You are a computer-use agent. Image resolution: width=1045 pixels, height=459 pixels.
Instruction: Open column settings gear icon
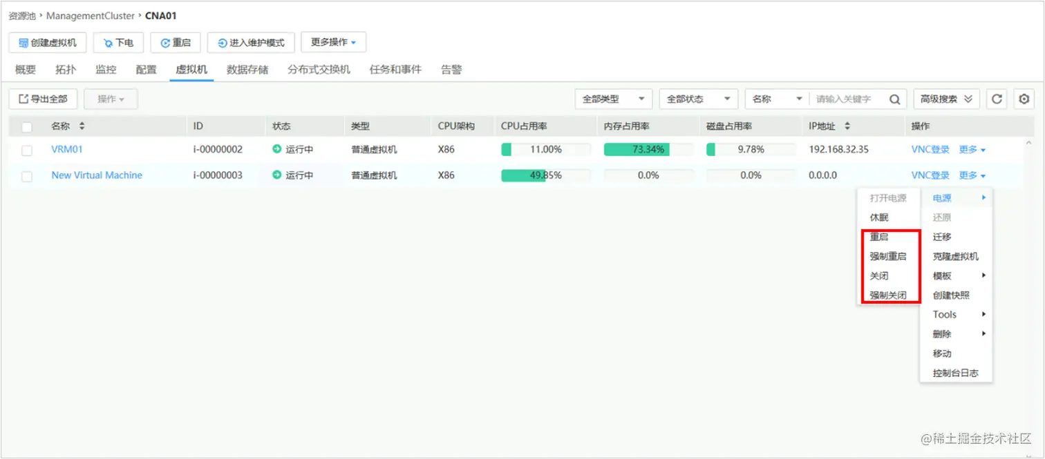(x=1024, y=99)
